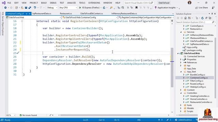Open the DEBUG menu
This screenshot has height=122, width=218.
coord(53,3)
